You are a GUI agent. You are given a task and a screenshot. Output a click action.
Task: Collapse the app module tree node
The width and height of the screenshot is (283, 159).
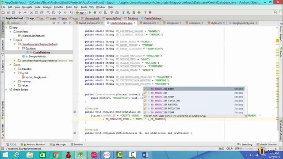(x=7, y=27)
